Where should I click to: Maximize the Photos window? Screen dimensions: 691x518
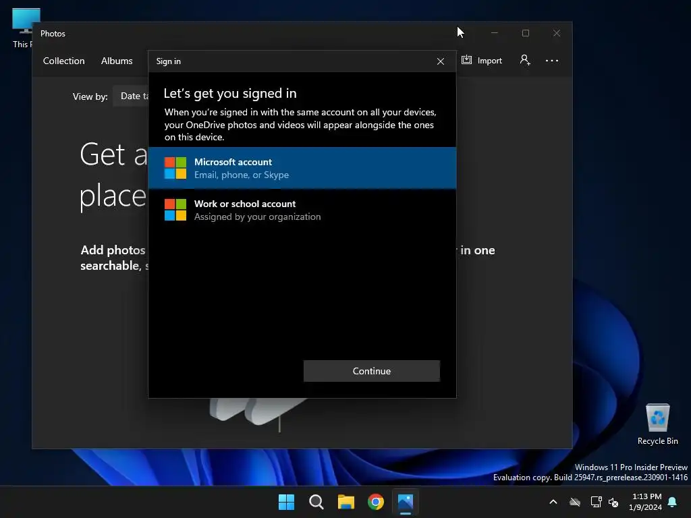(525, 33)
